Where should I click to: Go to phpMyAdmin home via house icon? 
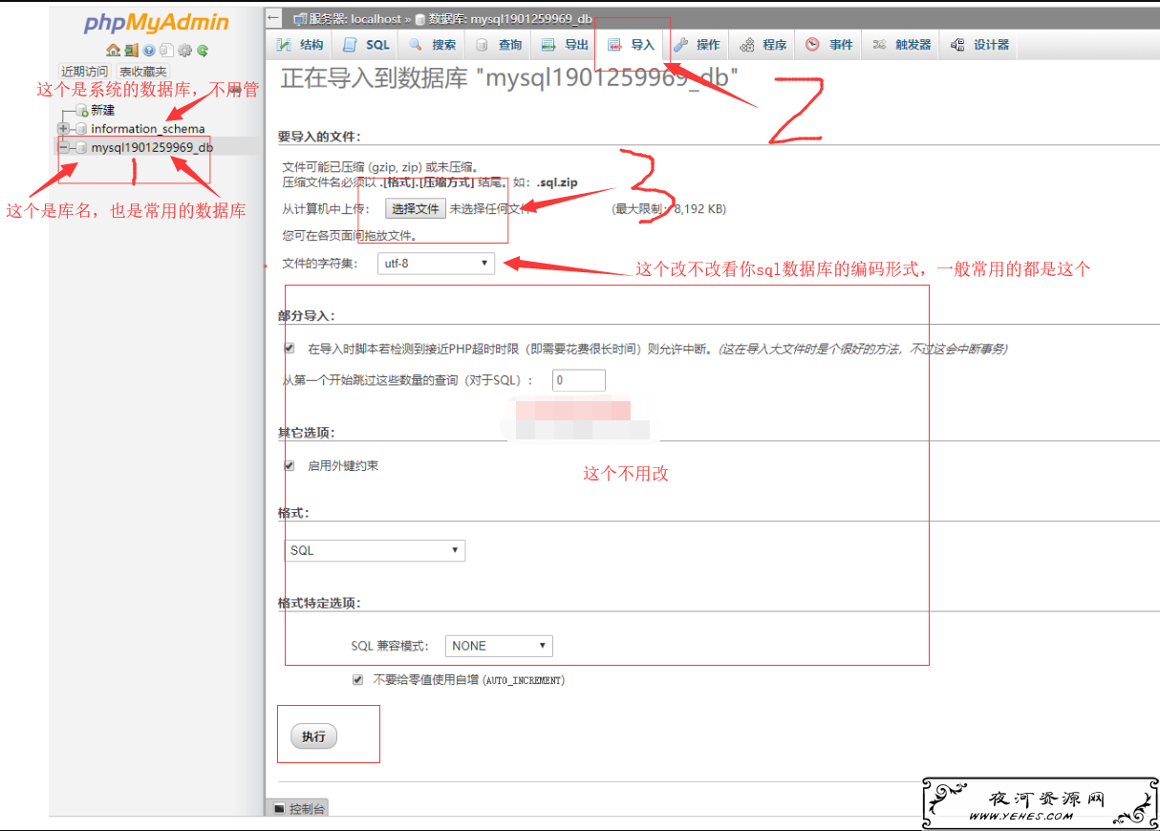[x=114, y=51]
